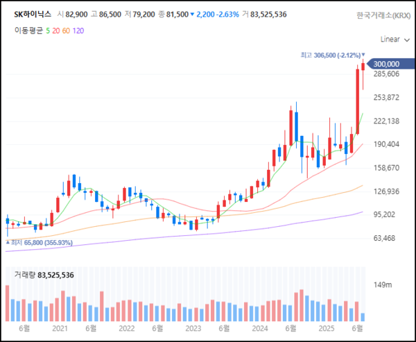Viewport: 416px width, 342px height.
Task: Toggle the 20-day moving average line
Action: click(x=57, y=31)
